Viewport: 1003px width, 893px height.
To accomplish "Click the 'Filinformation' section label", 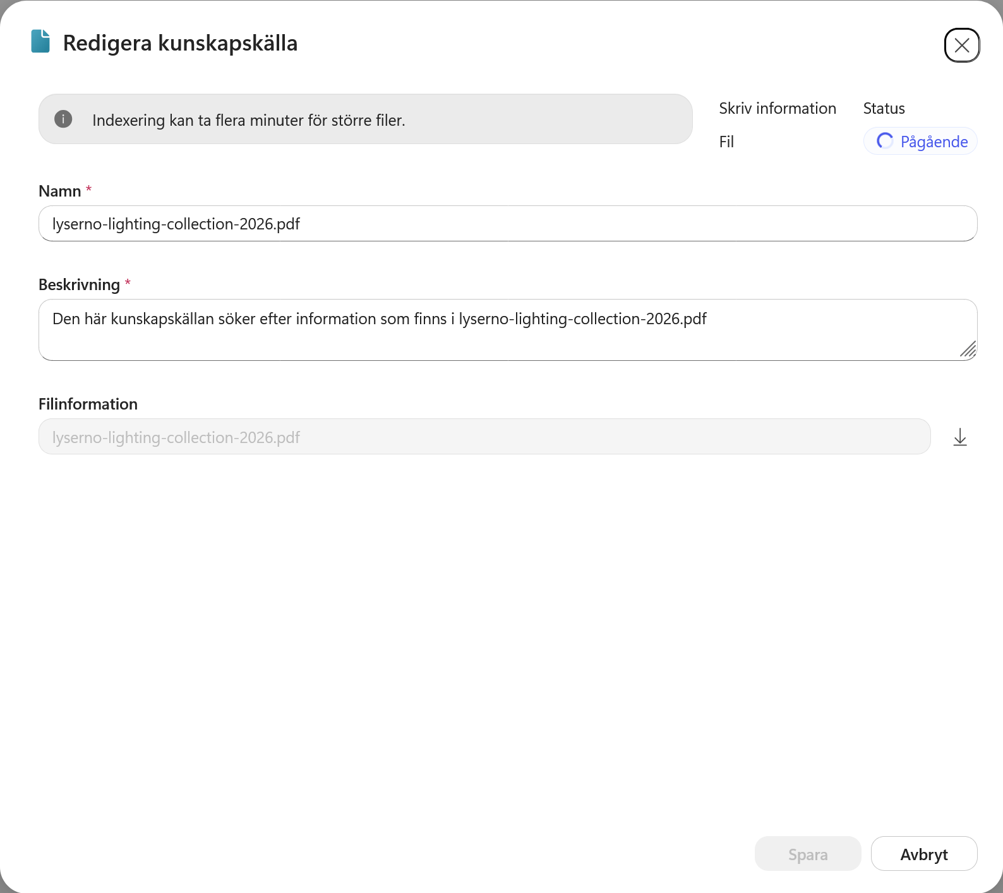I will tap(88, 404).
